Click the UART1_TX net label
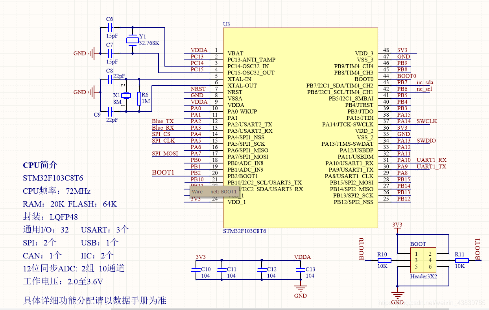489x310 pixels. [432, 166]
